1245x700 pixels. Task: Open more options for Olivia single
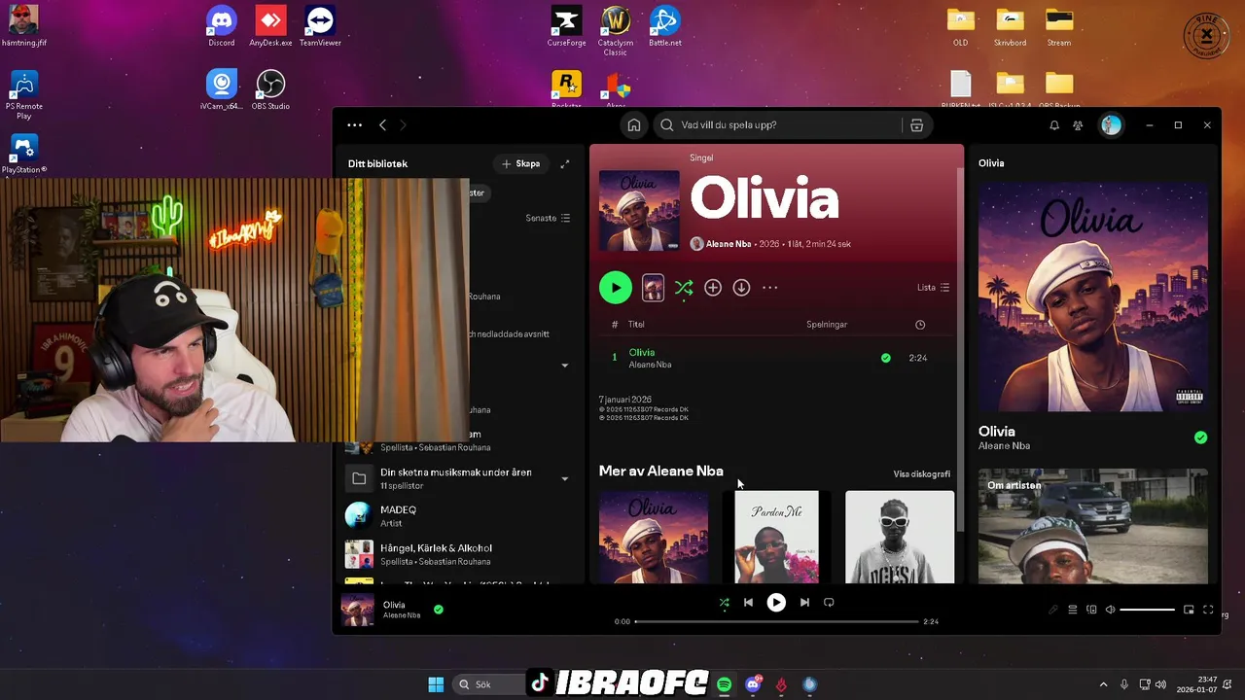tap(770, 287)
